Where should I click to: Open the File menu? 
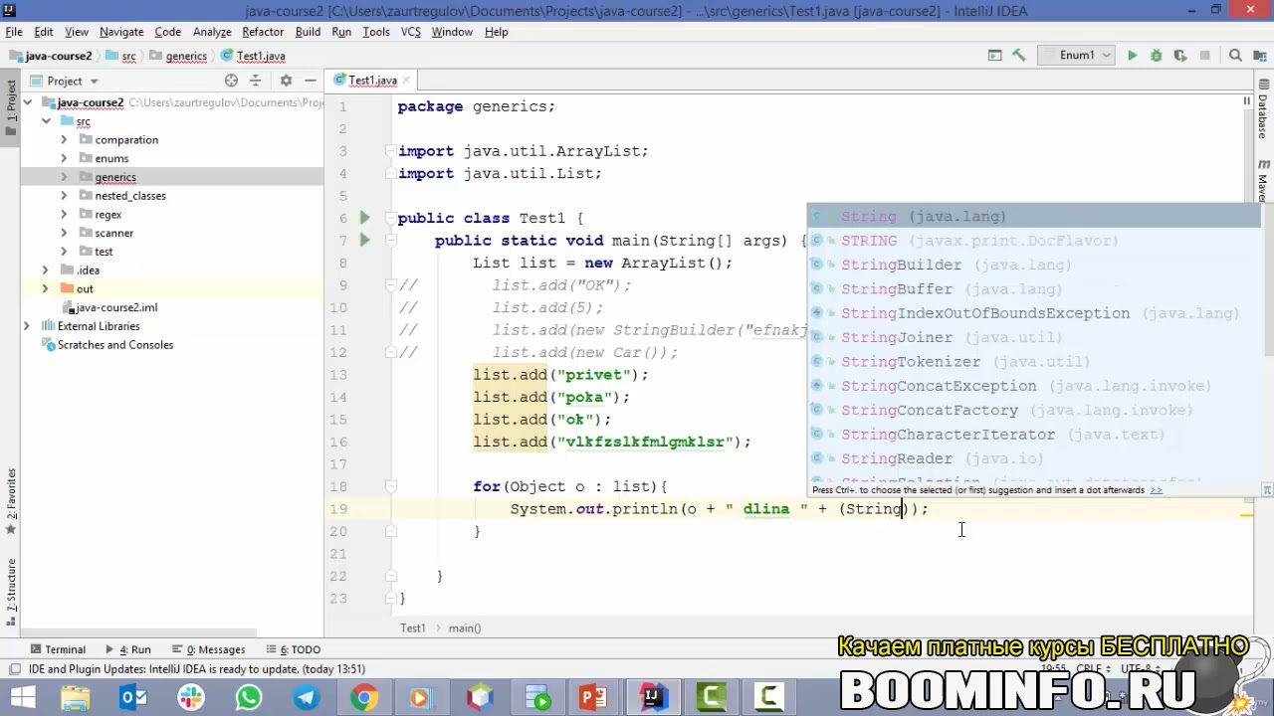pos(14,32)
